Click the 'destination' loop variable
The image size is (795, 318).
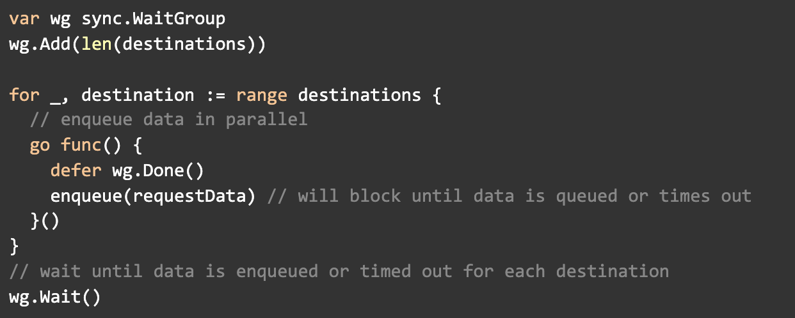[x=138, y=95]
